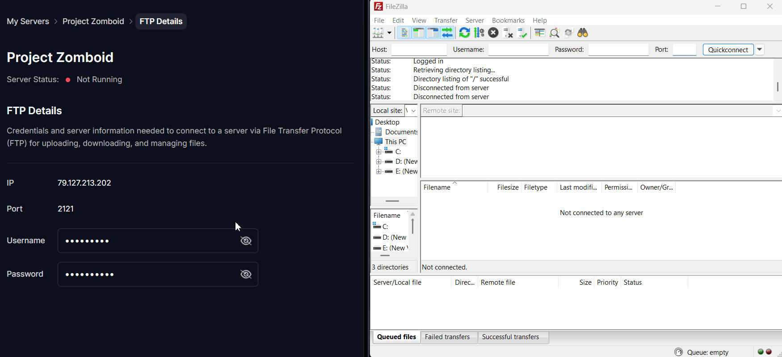Screen dimensions: 782x357
Task: Disconnect from the currently visible server
Action: coord(508,33)
